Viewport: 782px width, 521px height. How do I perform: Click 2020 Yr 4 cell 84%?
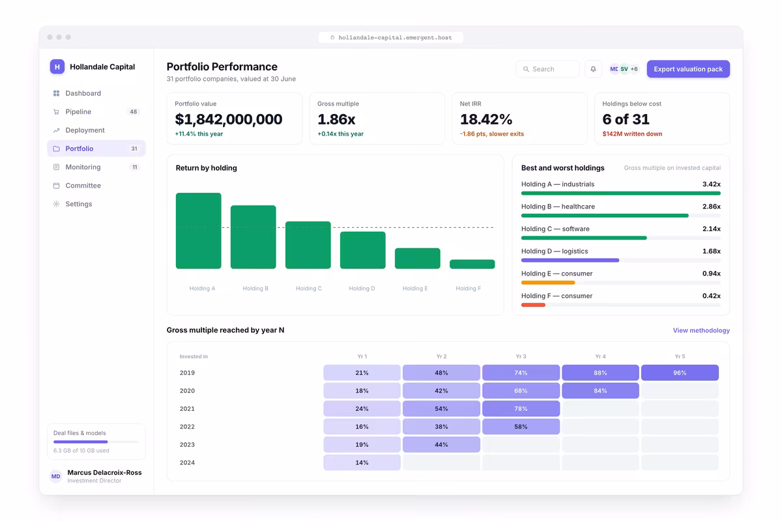[x=600, y=391]
